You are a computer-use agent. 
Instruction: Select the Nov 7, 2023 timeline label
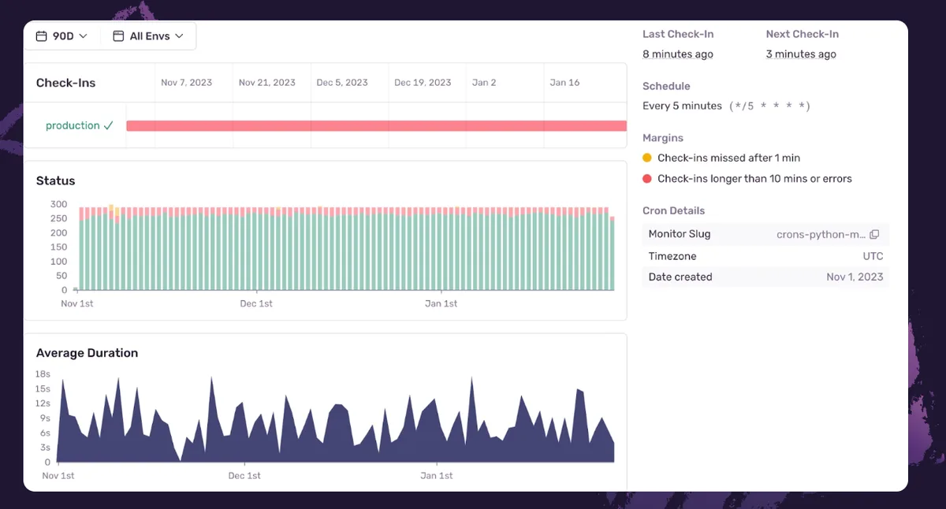point(186,83)
